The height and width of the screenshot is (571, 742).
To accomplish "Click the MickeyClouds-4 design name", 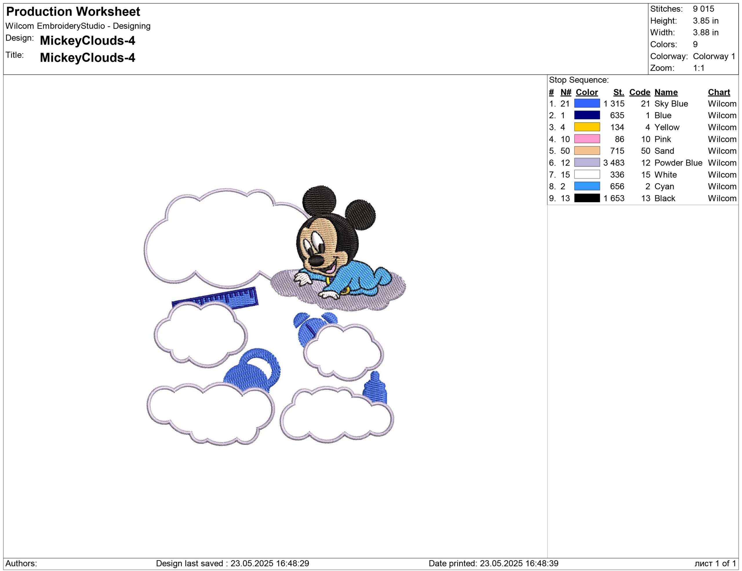I will 87,40.
